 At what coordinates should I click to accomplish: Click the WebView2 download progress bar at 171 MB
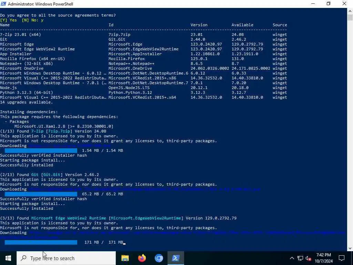(41, 242)
